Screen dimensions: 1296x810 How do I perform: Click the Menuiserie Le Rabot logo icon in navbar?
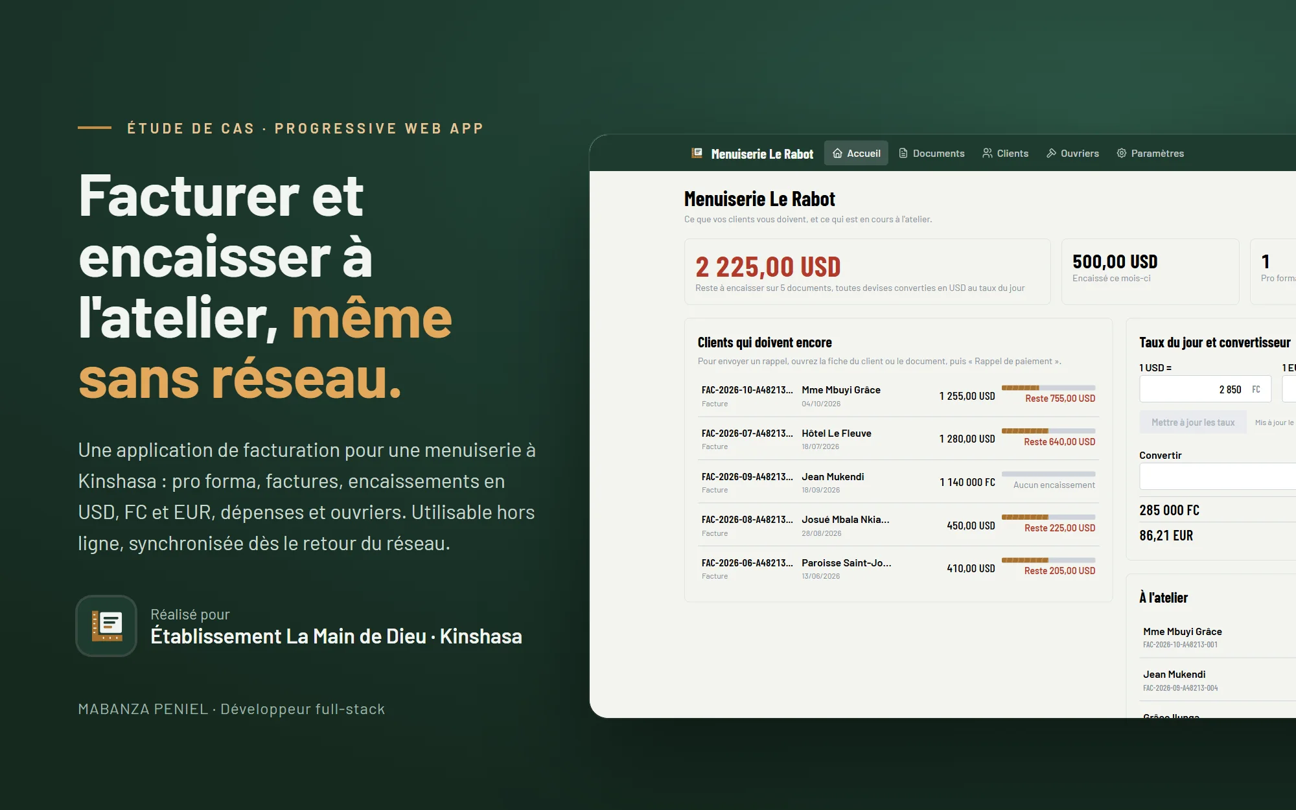pos(697,153)
